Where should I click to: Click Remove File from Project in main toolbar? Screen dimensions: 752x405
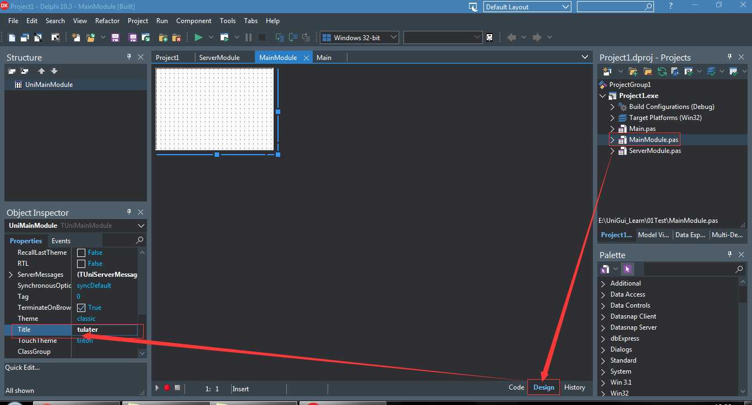[x=176, y=37]
